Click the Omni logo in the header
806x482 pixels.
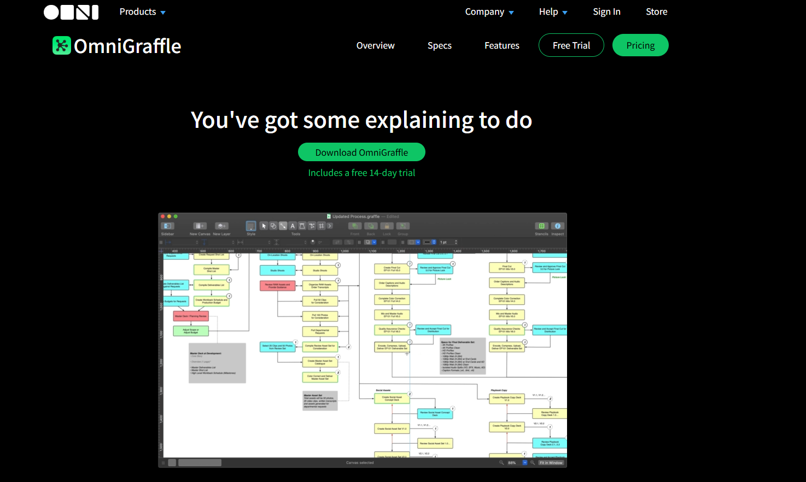pyautogui.click(x=71, y=12)
